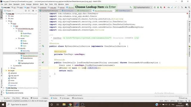Expand the web package
Viewport: 191px width, 107px height.
(16, 61)
